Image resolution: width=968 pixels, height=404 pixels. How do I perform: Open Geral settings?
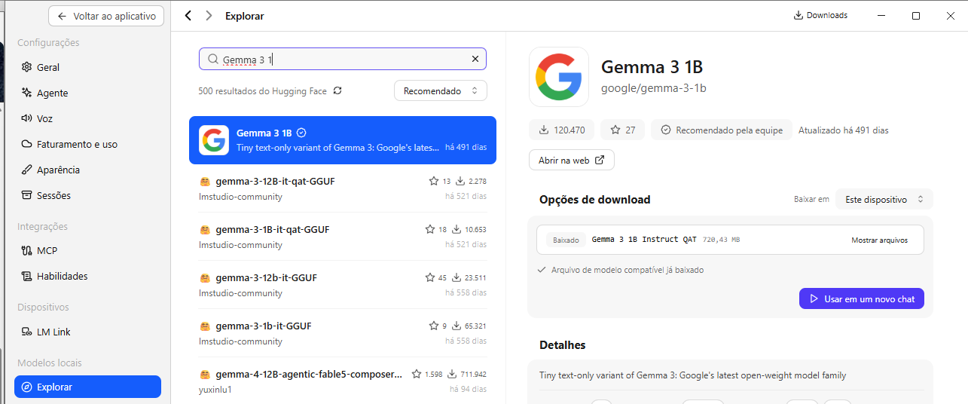click(87, 67)
